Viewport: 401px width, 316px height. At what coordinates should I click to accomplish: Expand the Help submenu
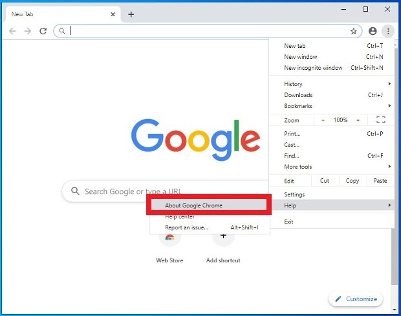[332, 205]
